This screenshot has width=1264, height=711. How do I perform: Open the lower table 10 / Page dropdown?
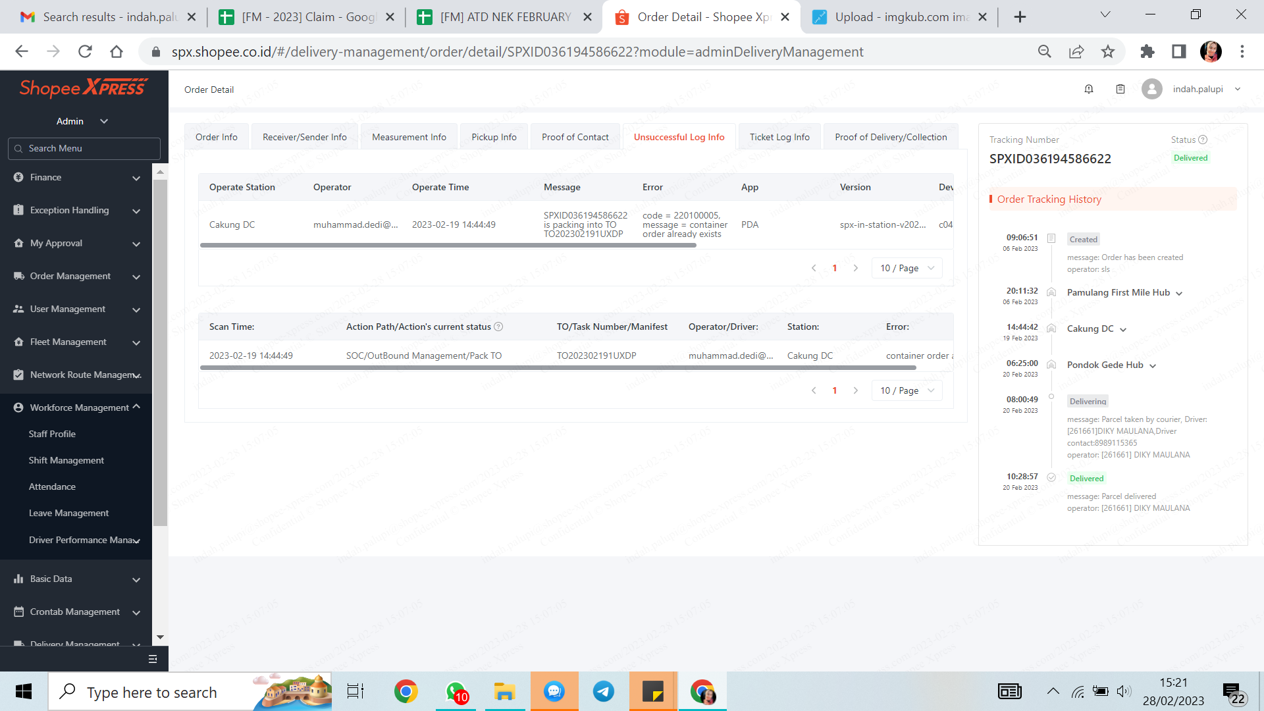pyautogui.click(x=907, y=390)
